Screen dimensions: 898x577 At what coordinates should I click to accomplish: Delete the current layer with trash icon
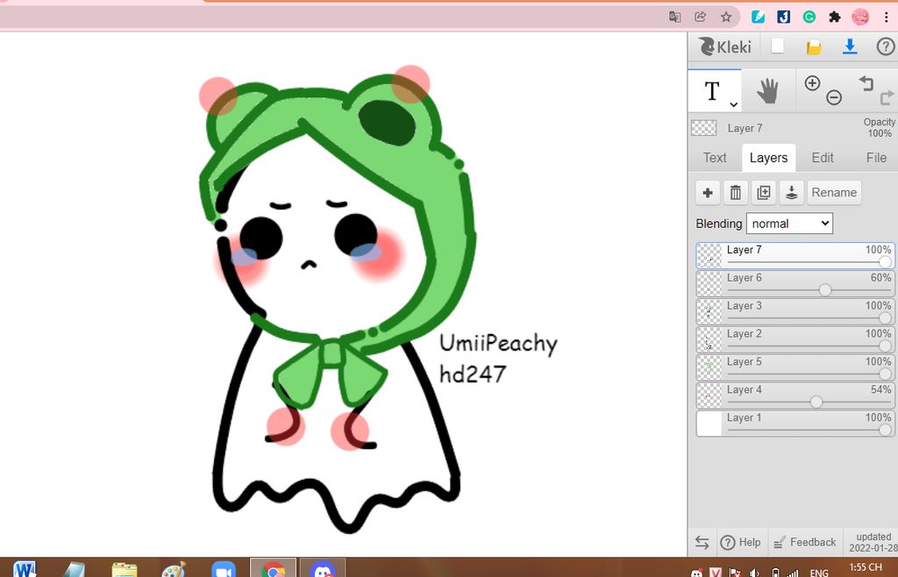click(736, 193)
